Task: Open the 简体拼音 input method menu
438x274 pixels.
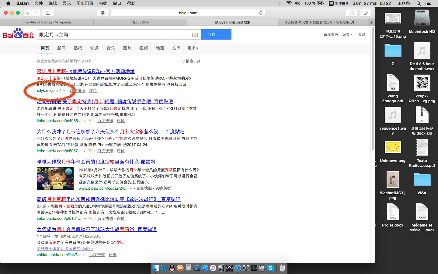Action: pos(339,3)
